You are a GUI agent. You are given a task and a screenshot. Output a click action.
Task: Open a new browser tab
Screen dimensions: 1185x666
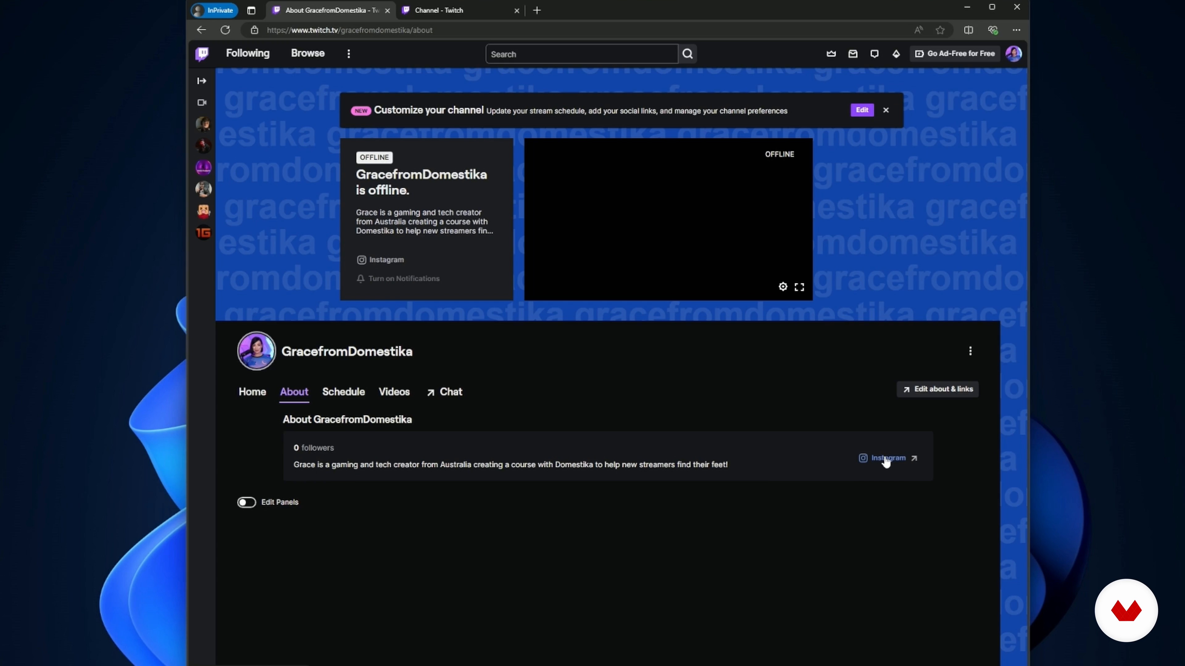pos(537,10)
